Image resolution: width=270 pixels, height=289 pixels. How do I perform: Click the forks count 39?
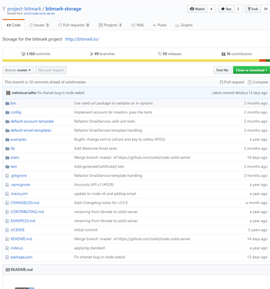(x=265, y=9)
